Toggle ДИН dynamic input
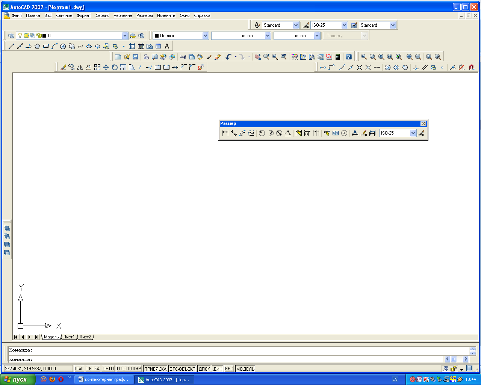 [218, 369]
